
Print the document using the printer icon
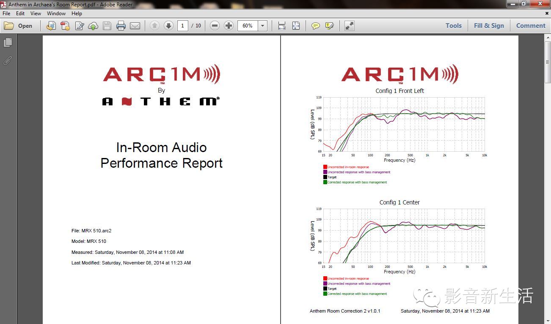pyautogui.click(x=121, y=26)
